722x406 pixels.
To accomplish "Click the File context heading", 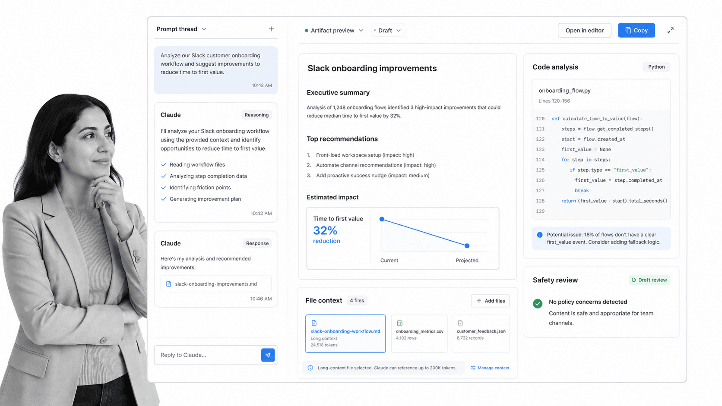I will (323, 300).
